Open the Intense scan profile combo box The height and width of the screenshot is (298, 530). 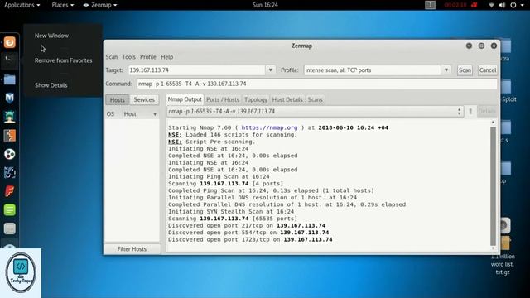[377, 70]
